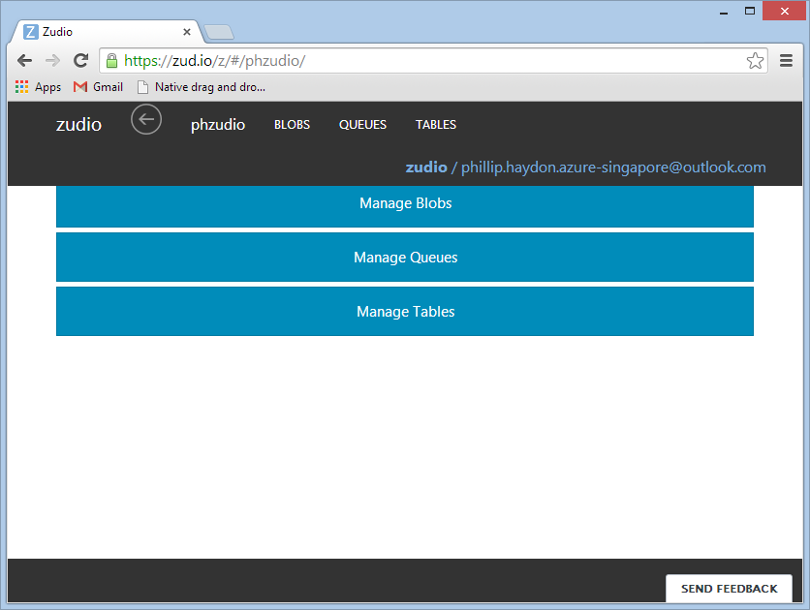The width and height of the screenshot is (810, 610).
Task: Open a new browser tab
Action: coord(219,32)
